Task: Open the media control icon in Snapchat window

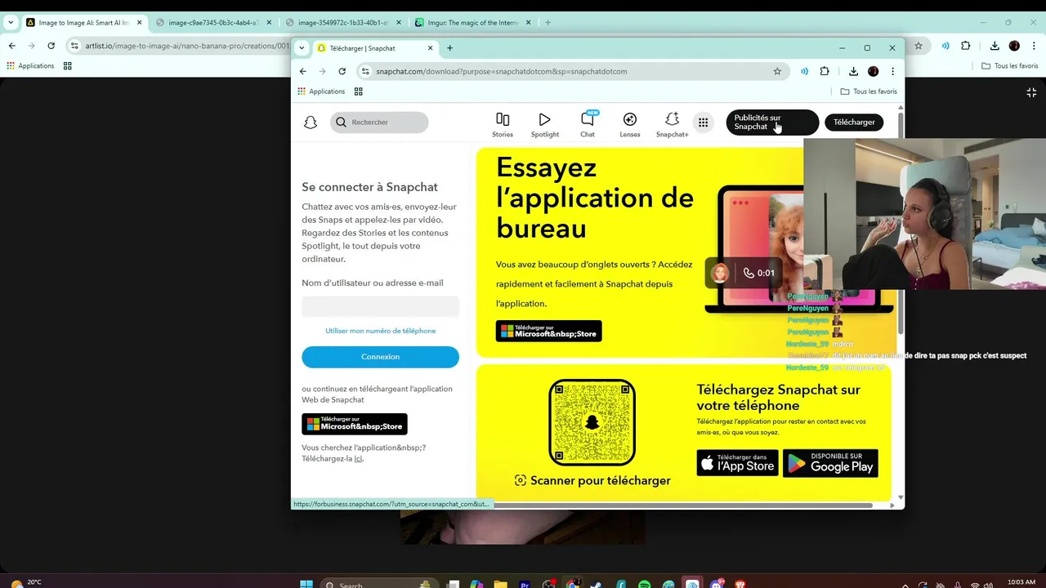Action: (804, 71)
